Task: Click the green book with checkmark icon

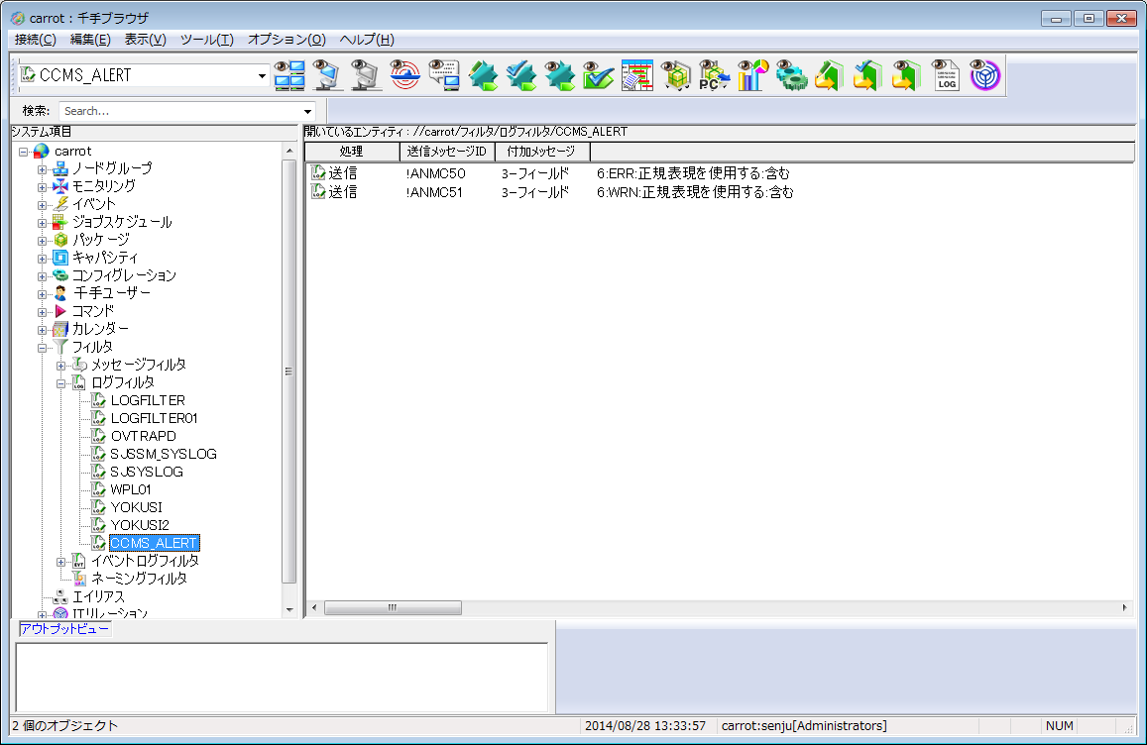Action: (x=867, y=75)
